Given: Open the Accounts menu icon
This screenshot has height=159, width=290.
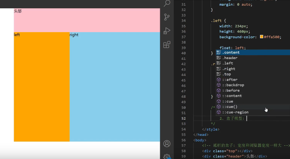Looking at the screenshot, I should [x=167, y=144].
